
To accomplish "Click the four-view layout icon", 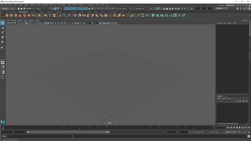I will [x=2, y=67].
